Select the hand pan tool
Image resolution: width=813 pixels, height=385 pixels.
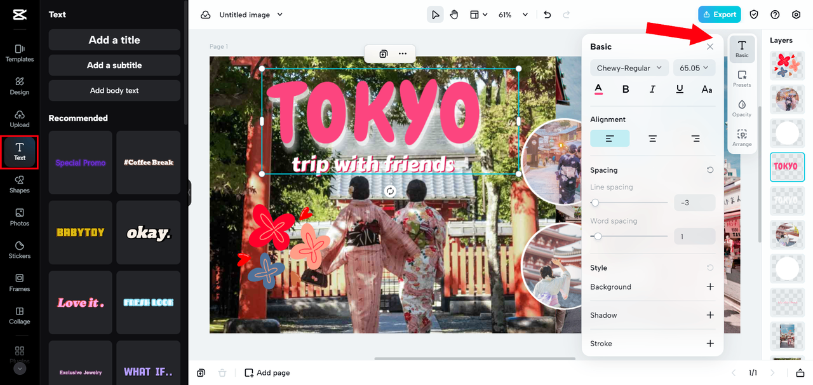[x=454, y=15]
